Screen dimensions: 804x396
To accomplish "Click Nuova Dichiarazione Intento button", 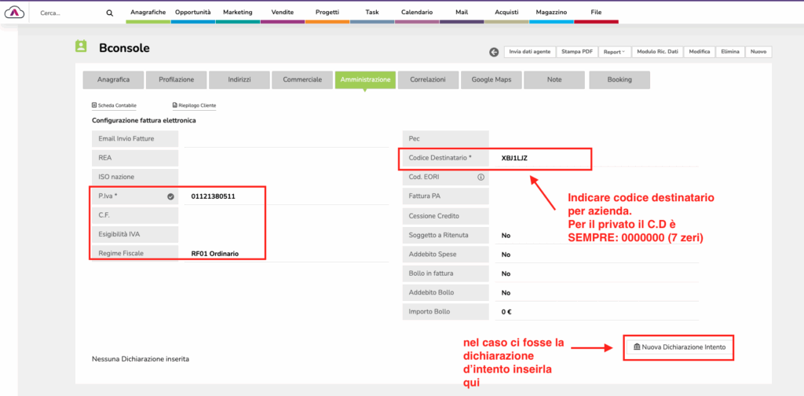I will 679,346.
